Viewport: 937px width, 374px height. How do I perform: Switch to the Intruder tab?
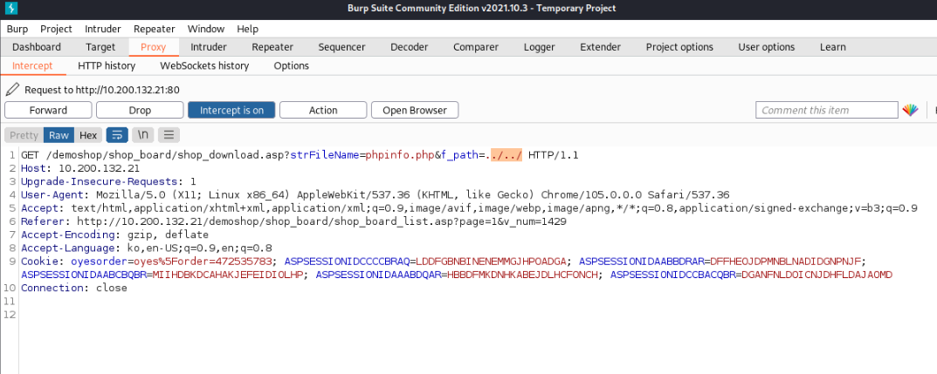(209, 47)
